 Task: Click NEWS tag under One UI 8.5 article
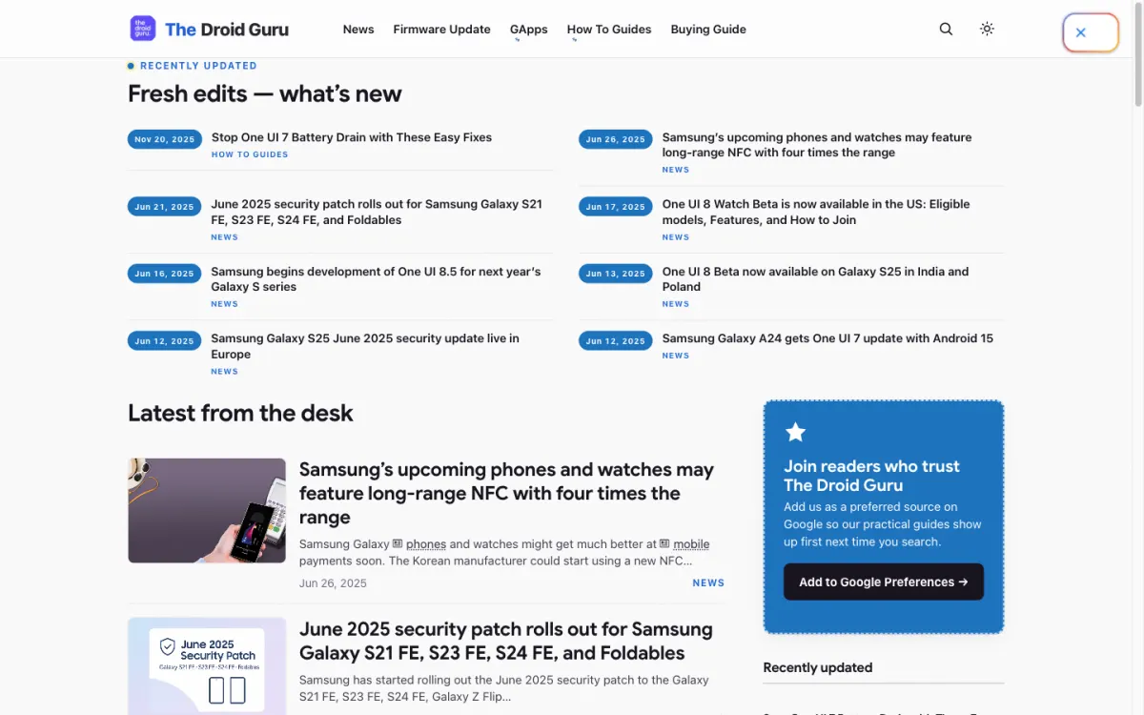(x=225, y=304)
